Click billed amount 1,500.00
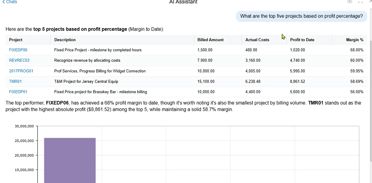372x183 pixels. pyautogui.click(x=205, y=50)
